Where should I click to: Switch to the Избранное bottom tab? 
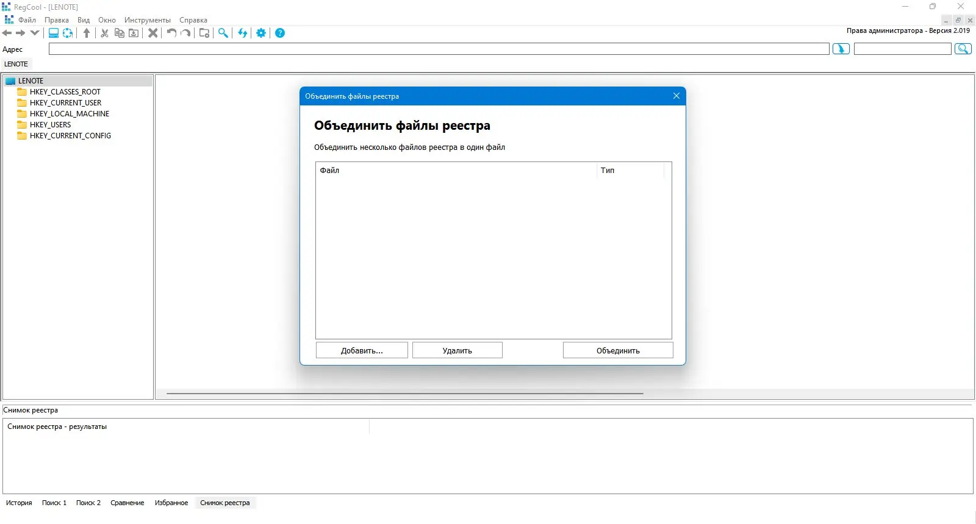(171, 503)
